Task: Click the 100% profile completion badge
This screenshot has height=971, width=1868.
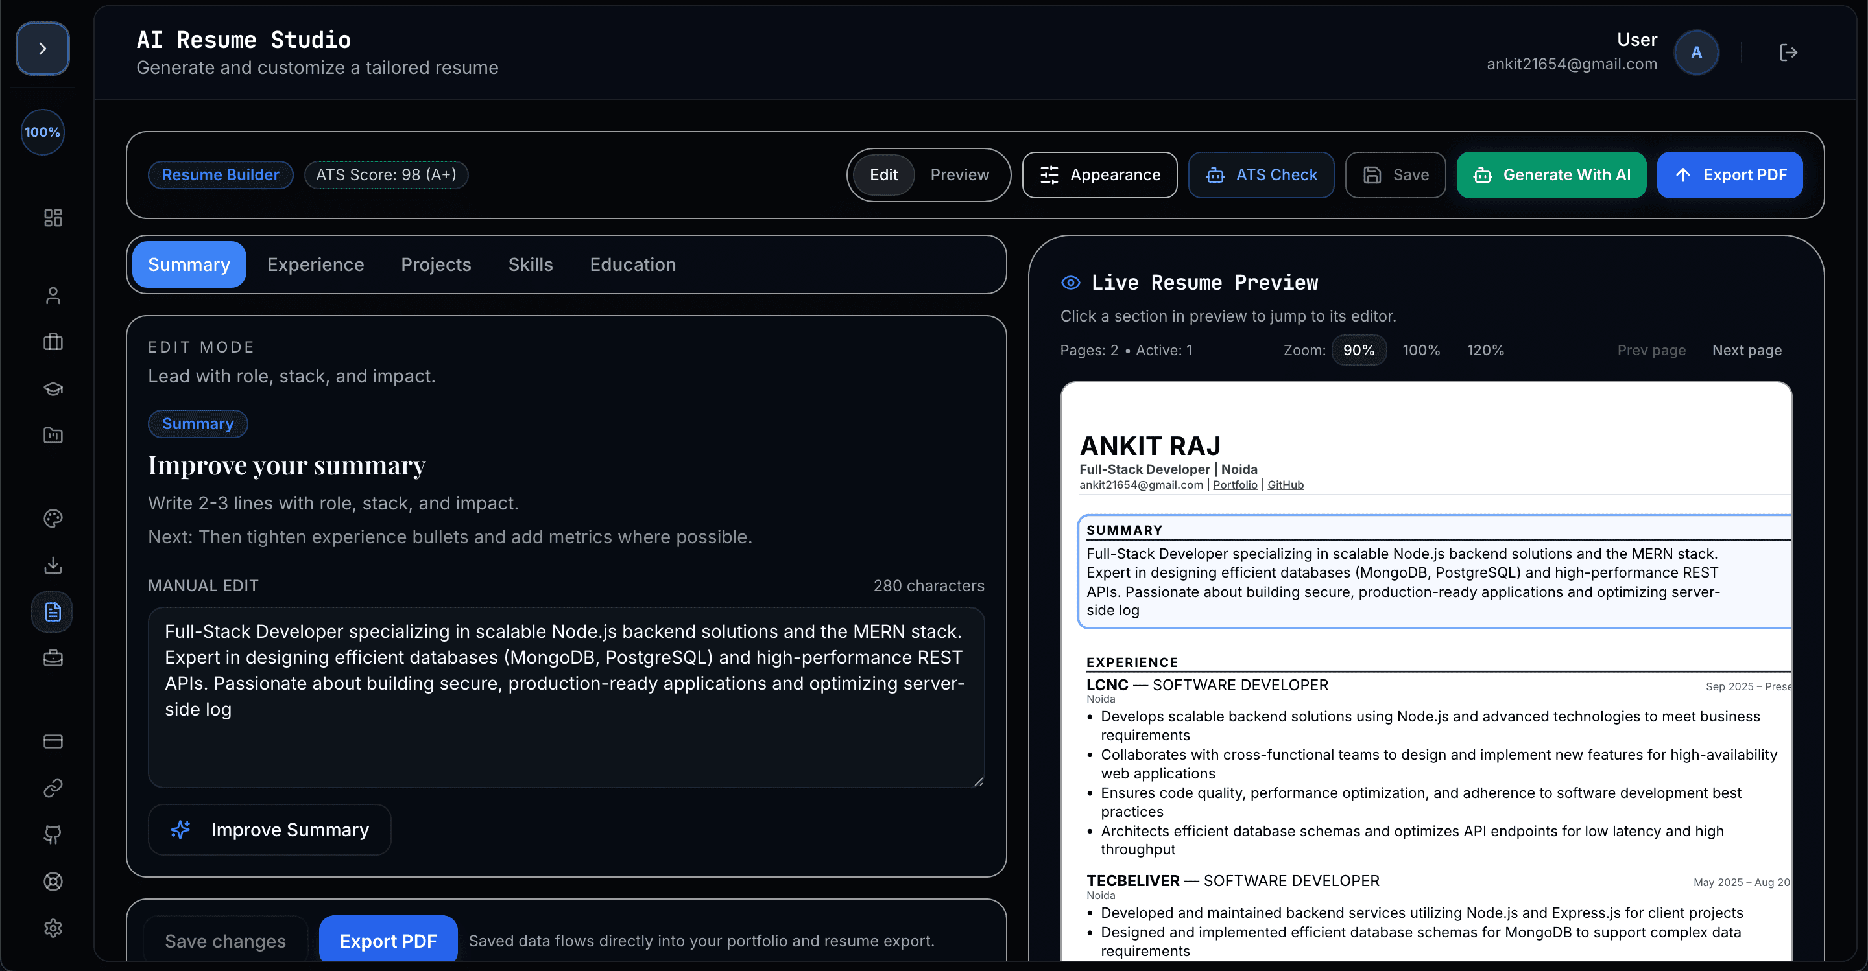Action: tap(42, 132)
